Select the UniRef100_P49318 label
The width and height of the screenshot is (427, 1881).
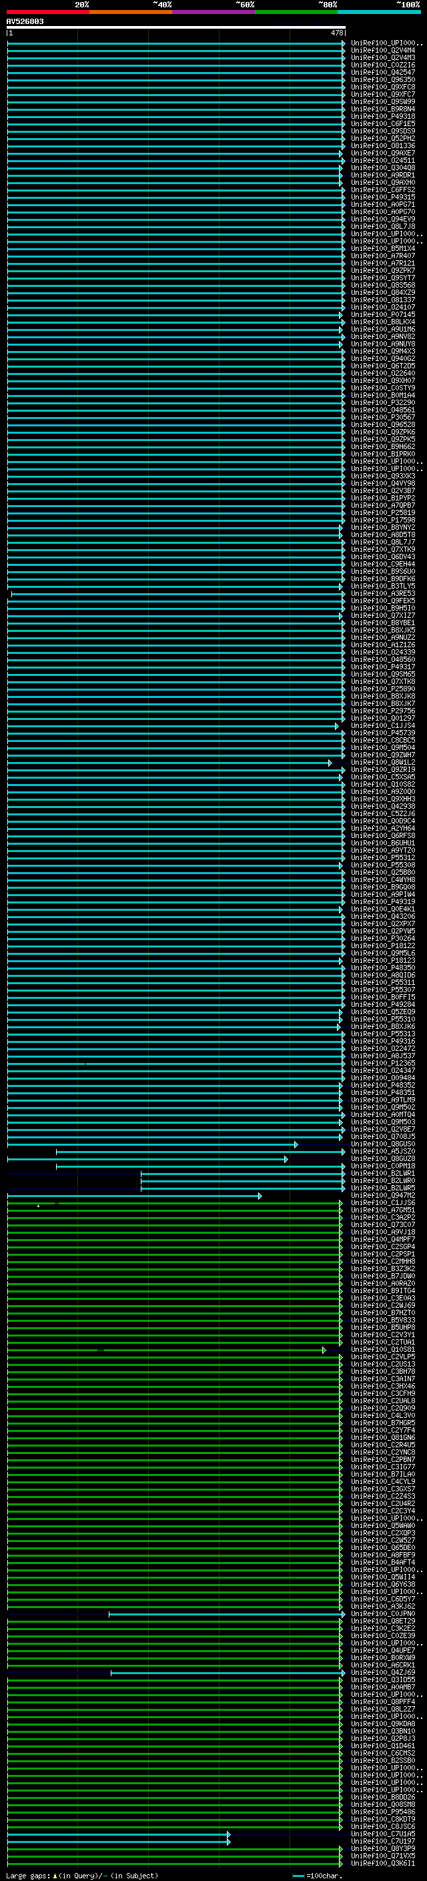[x=382, y=117]
